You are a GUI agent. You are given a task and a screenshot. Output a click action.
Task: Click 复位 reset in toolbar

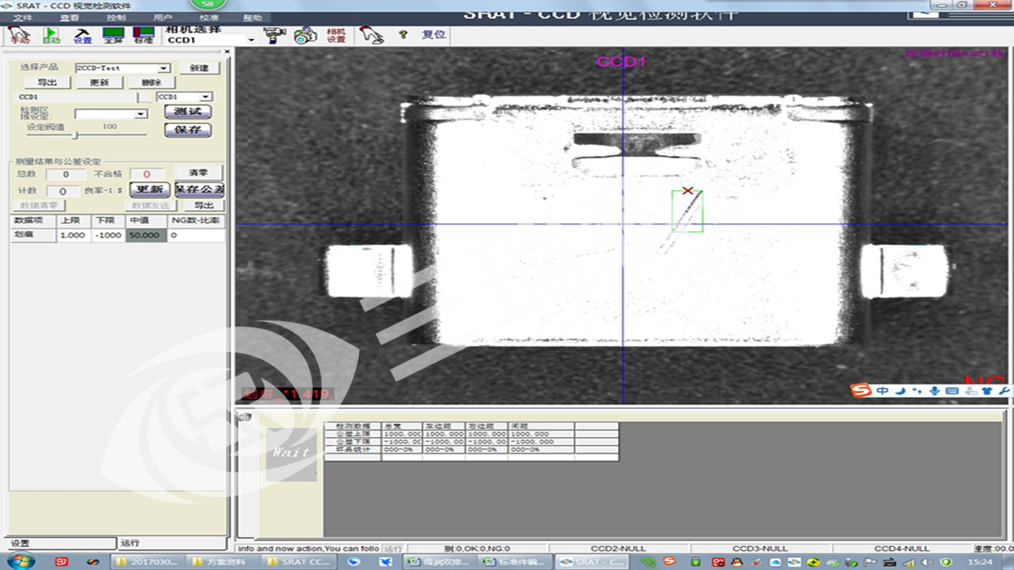[434, 34]
